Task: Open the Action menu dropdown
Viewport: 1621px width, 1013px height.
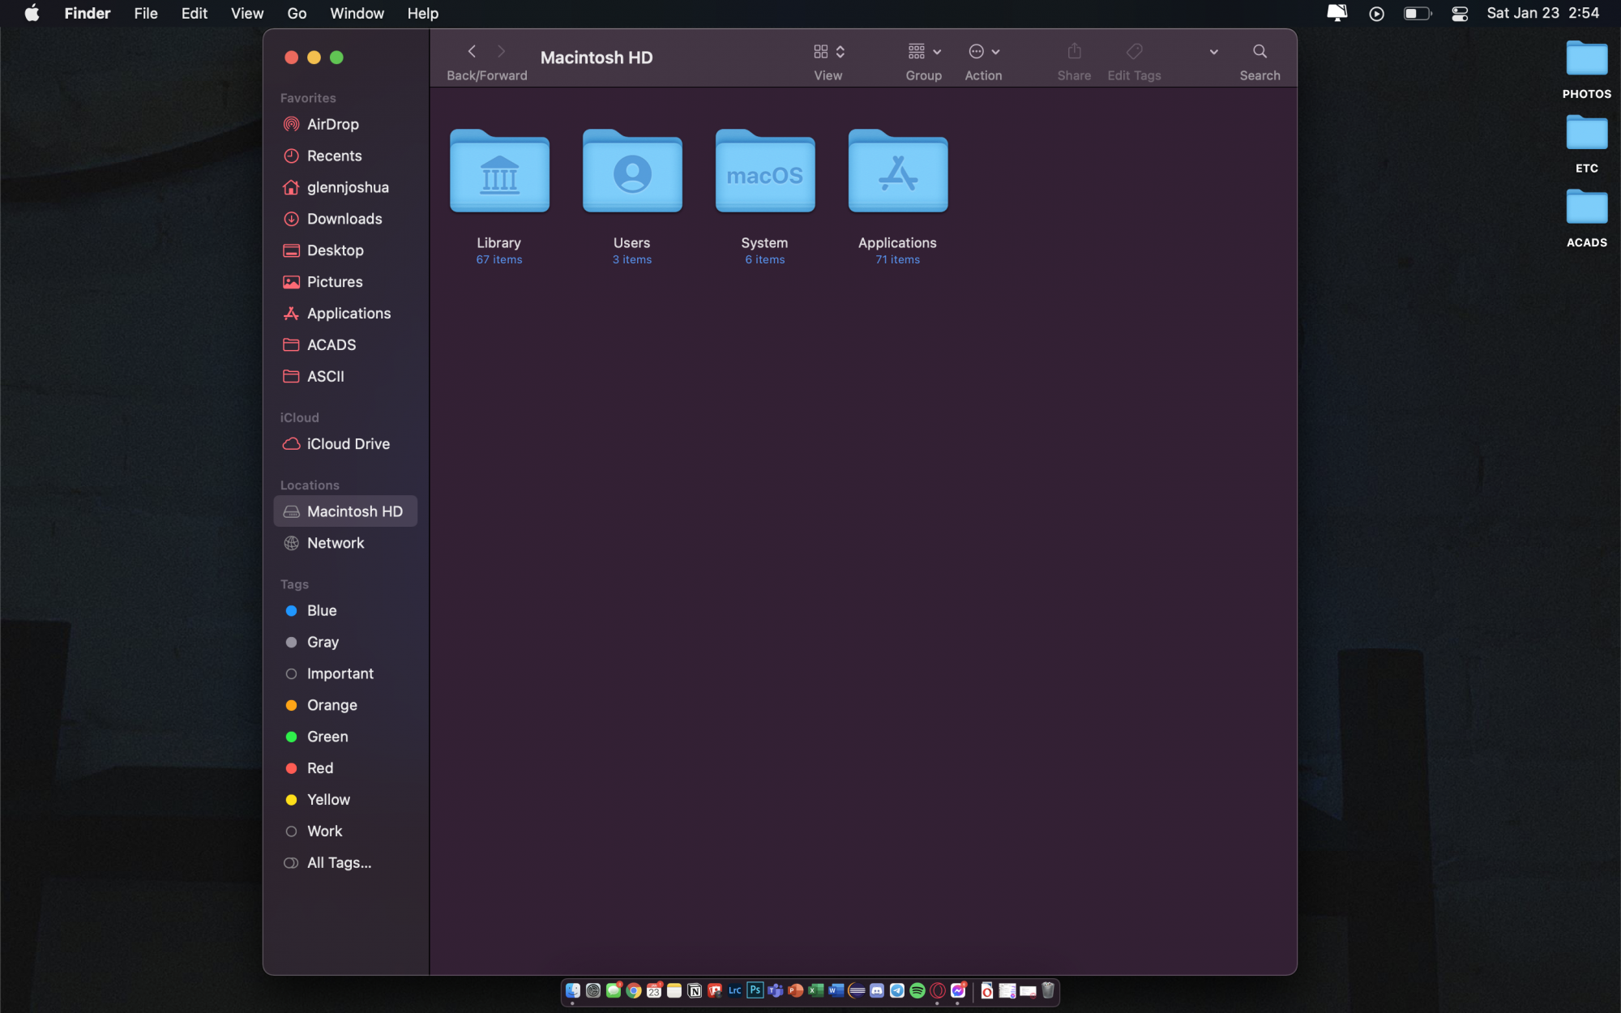Action: coord(983,52)
